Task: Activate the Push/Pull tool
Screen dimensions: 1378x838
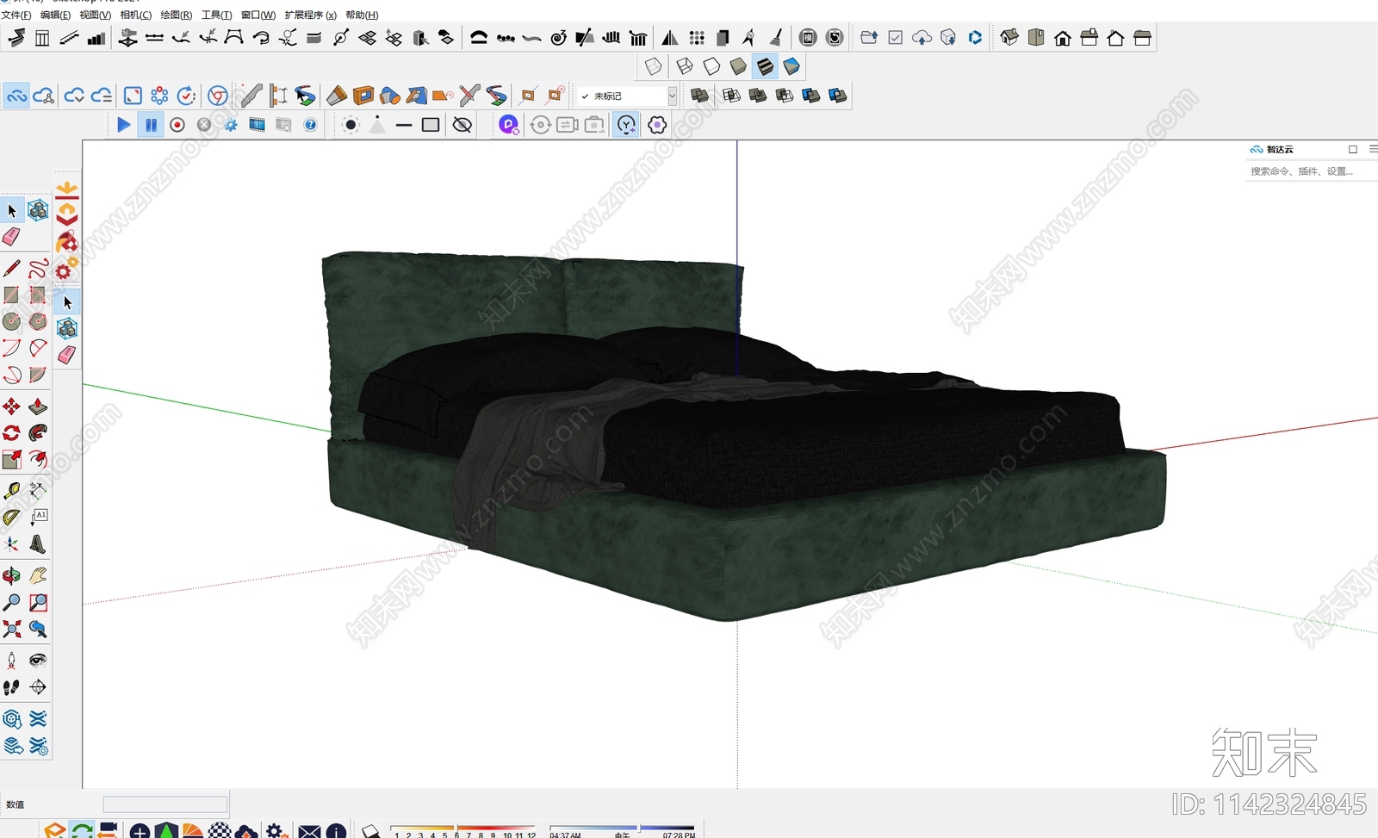Action: (x=38, y=407)
